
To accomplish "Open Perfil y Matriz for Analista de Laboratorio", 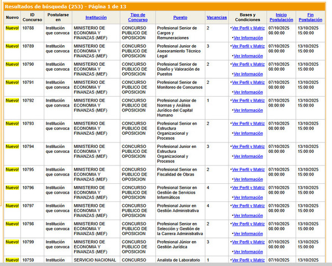I will coord(248,260).
